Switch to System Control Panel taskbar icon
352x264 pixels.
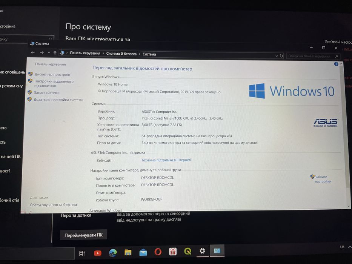217,250
